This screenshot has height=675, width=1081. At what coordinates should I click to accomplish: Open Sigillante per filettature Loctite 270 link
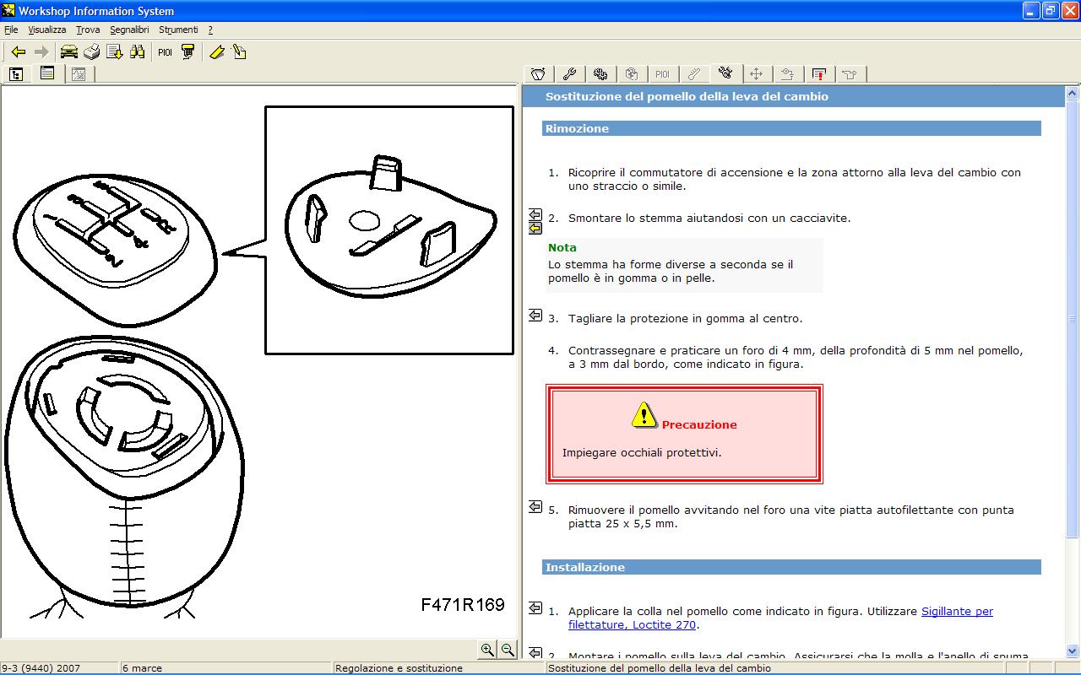click(780, 618)
